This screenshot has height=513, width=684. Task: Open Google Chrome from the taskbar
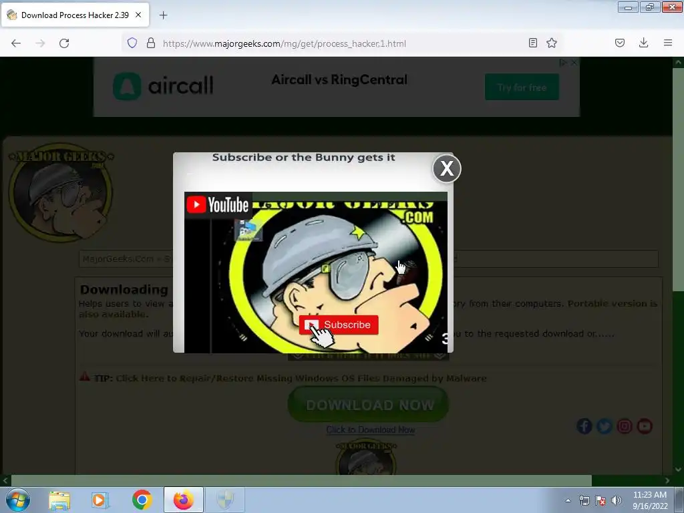142,500
